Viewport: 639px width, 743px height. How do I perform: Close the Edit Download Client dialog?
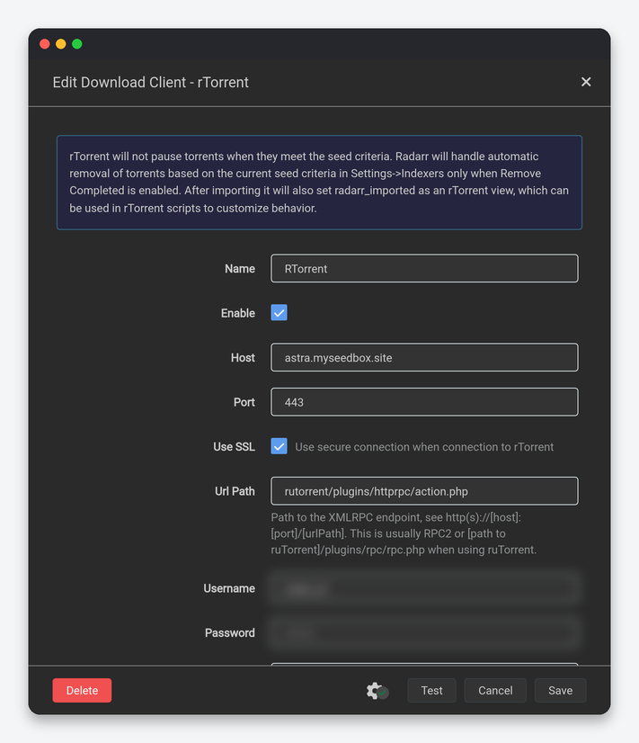pos(586,82)
